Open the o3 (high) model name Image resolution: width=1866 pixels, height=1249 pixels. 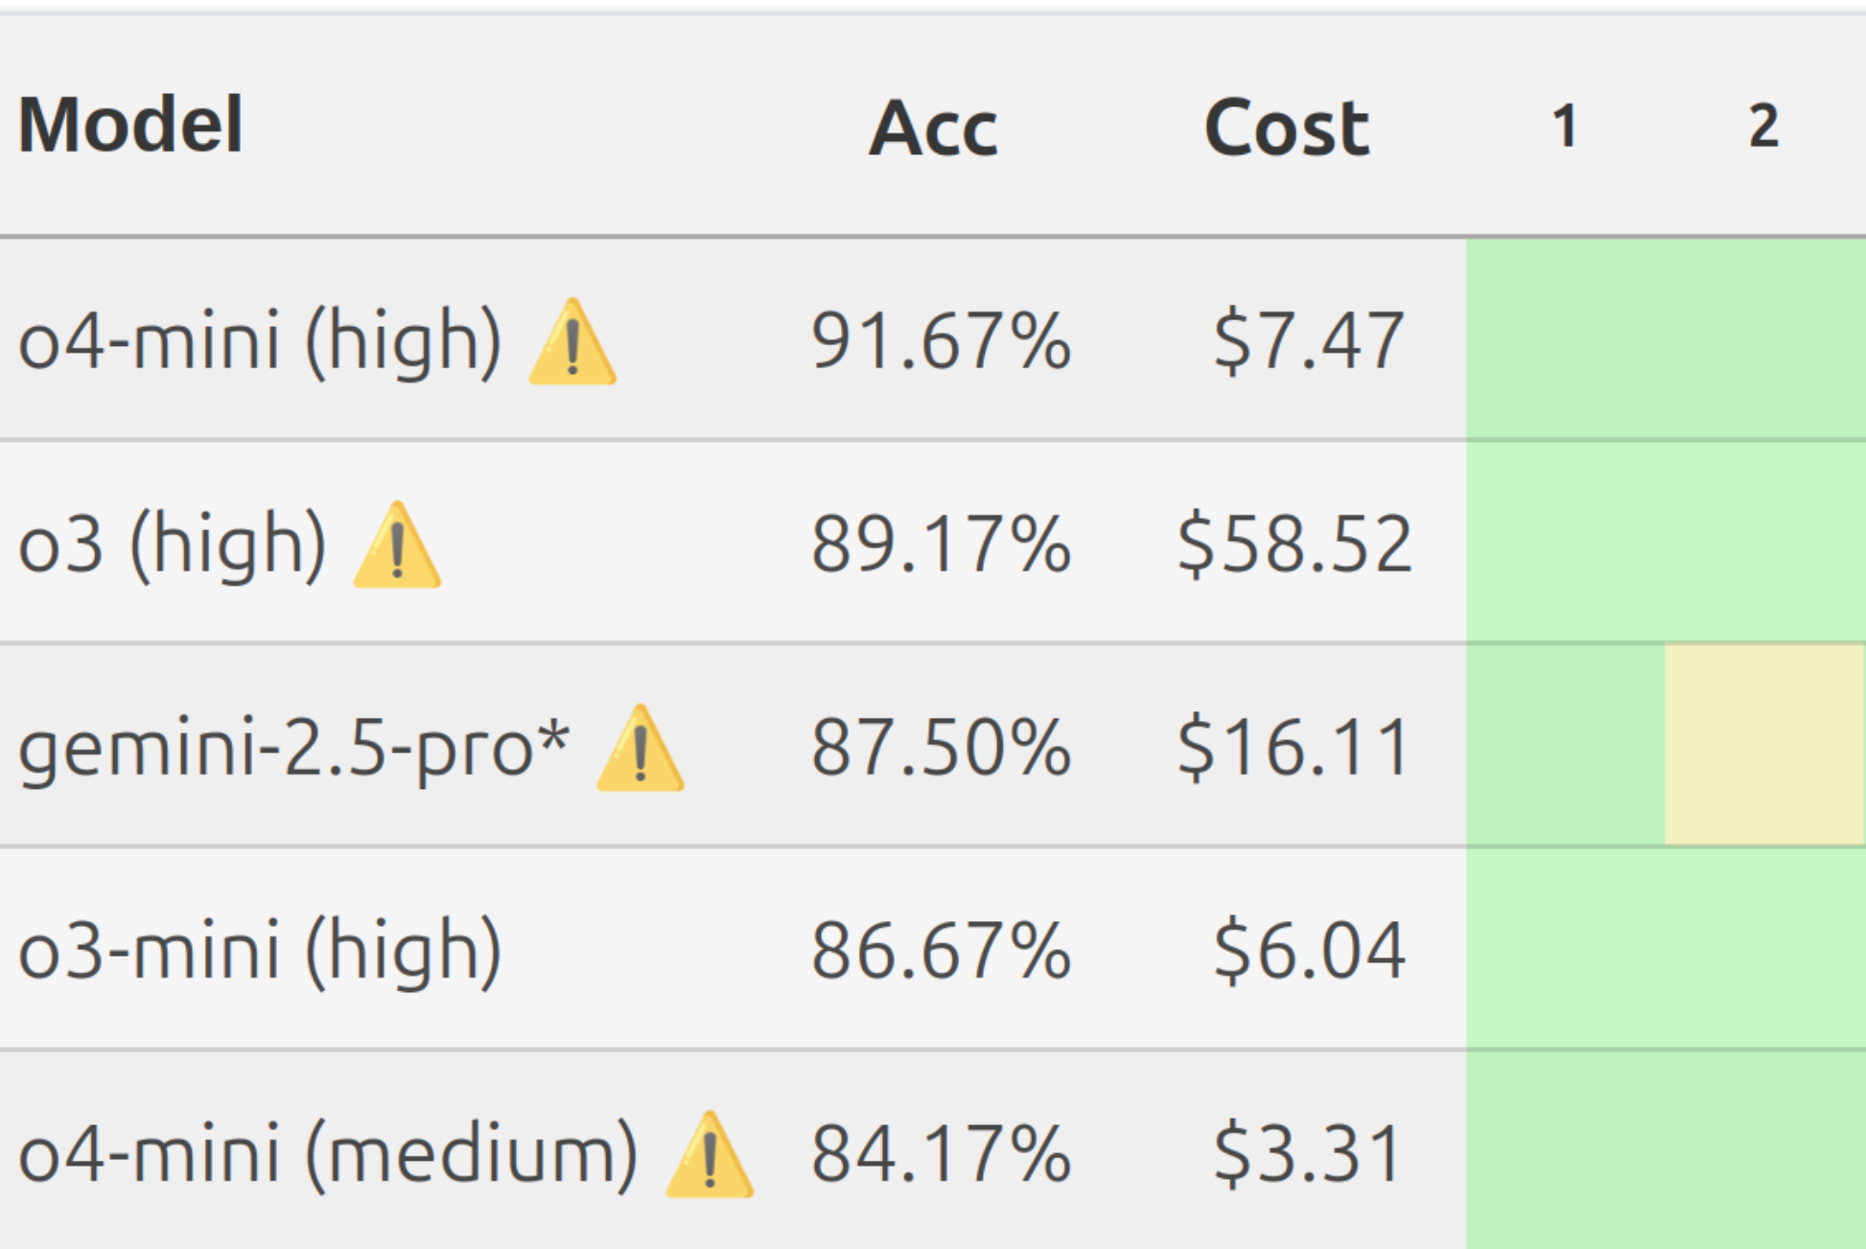173,545
